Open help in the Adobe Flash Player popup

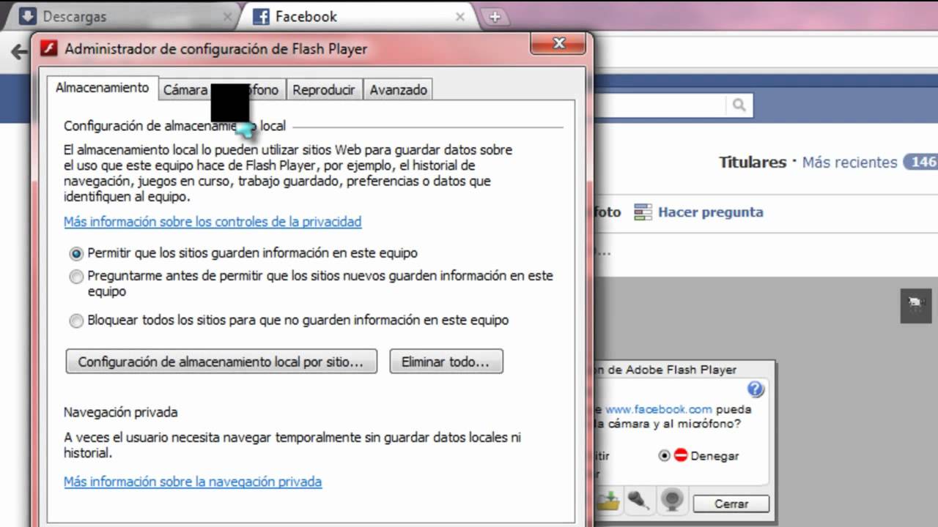pyautogui.click(x=755, y=389)
